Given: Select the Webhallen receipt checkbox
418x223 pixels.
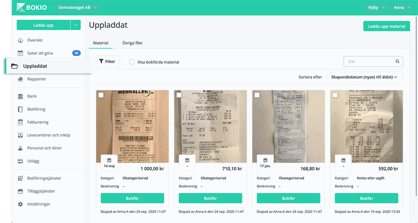Looking at the screenshot, I should click(101, 95).
